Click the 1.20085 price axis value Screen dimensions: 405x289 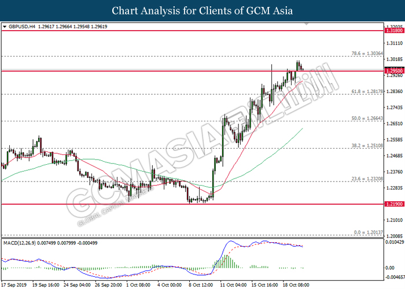[x=395, y=236]
